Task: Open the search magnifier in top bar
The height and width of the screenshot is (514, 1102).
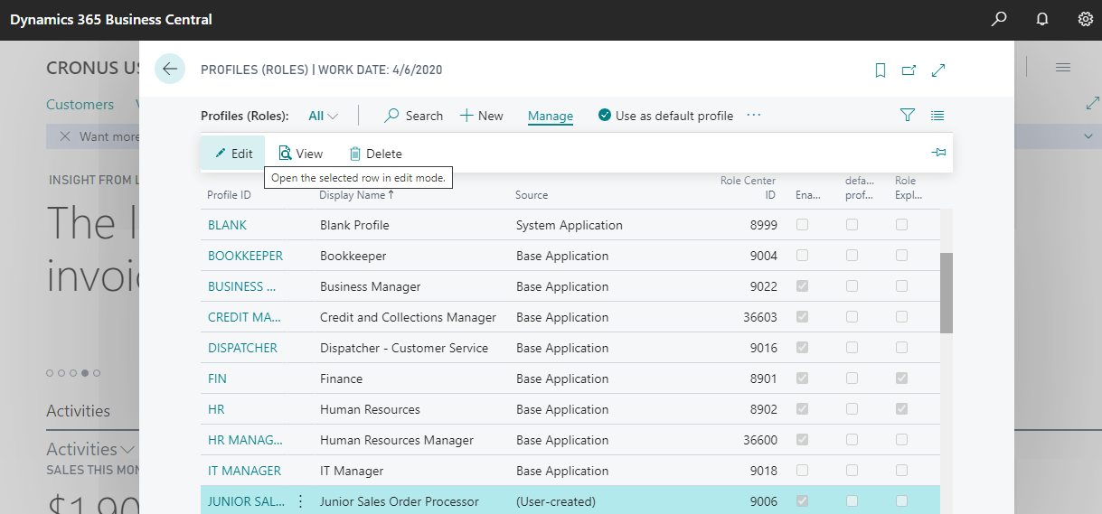Action: (999, 19)
